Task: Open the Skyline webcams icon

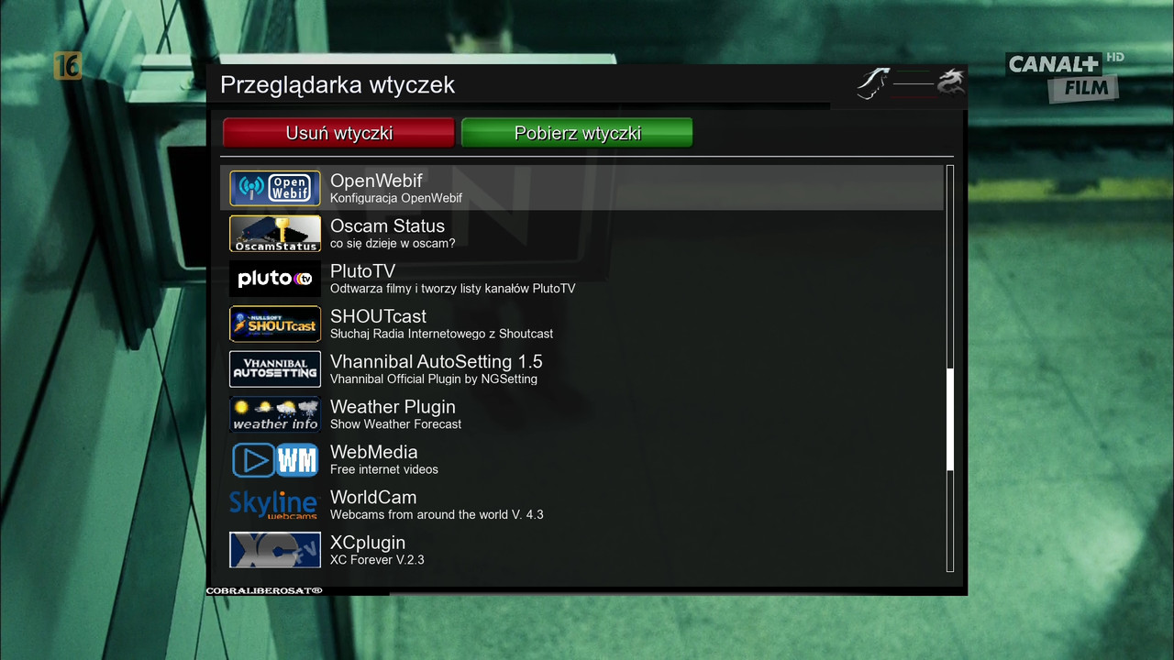Action: coord(275,505)
